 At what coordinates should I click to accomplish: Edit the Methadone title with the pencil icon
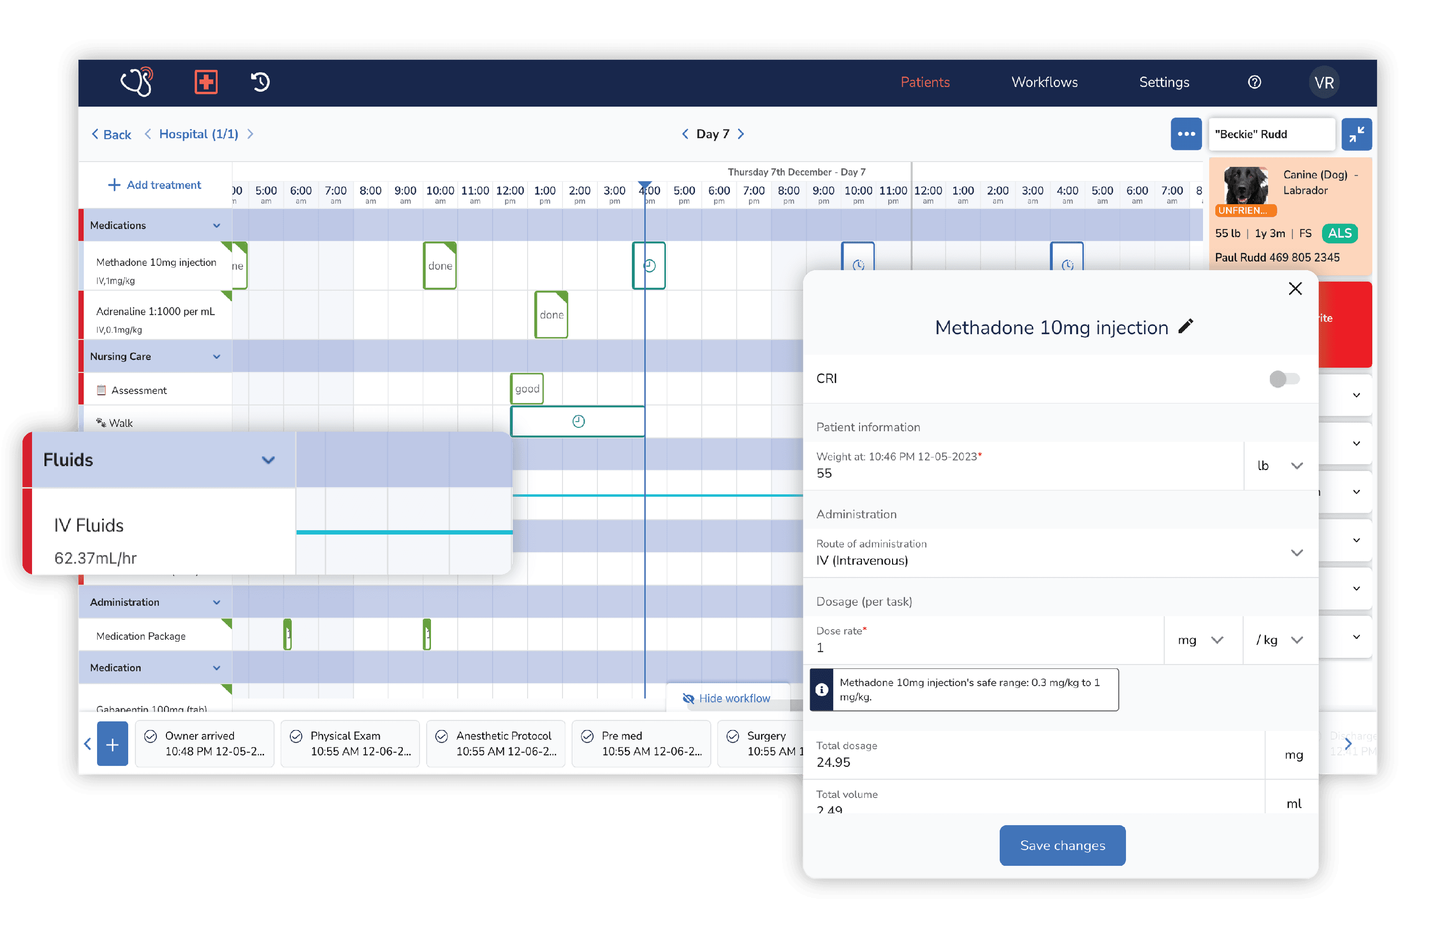1186,327
